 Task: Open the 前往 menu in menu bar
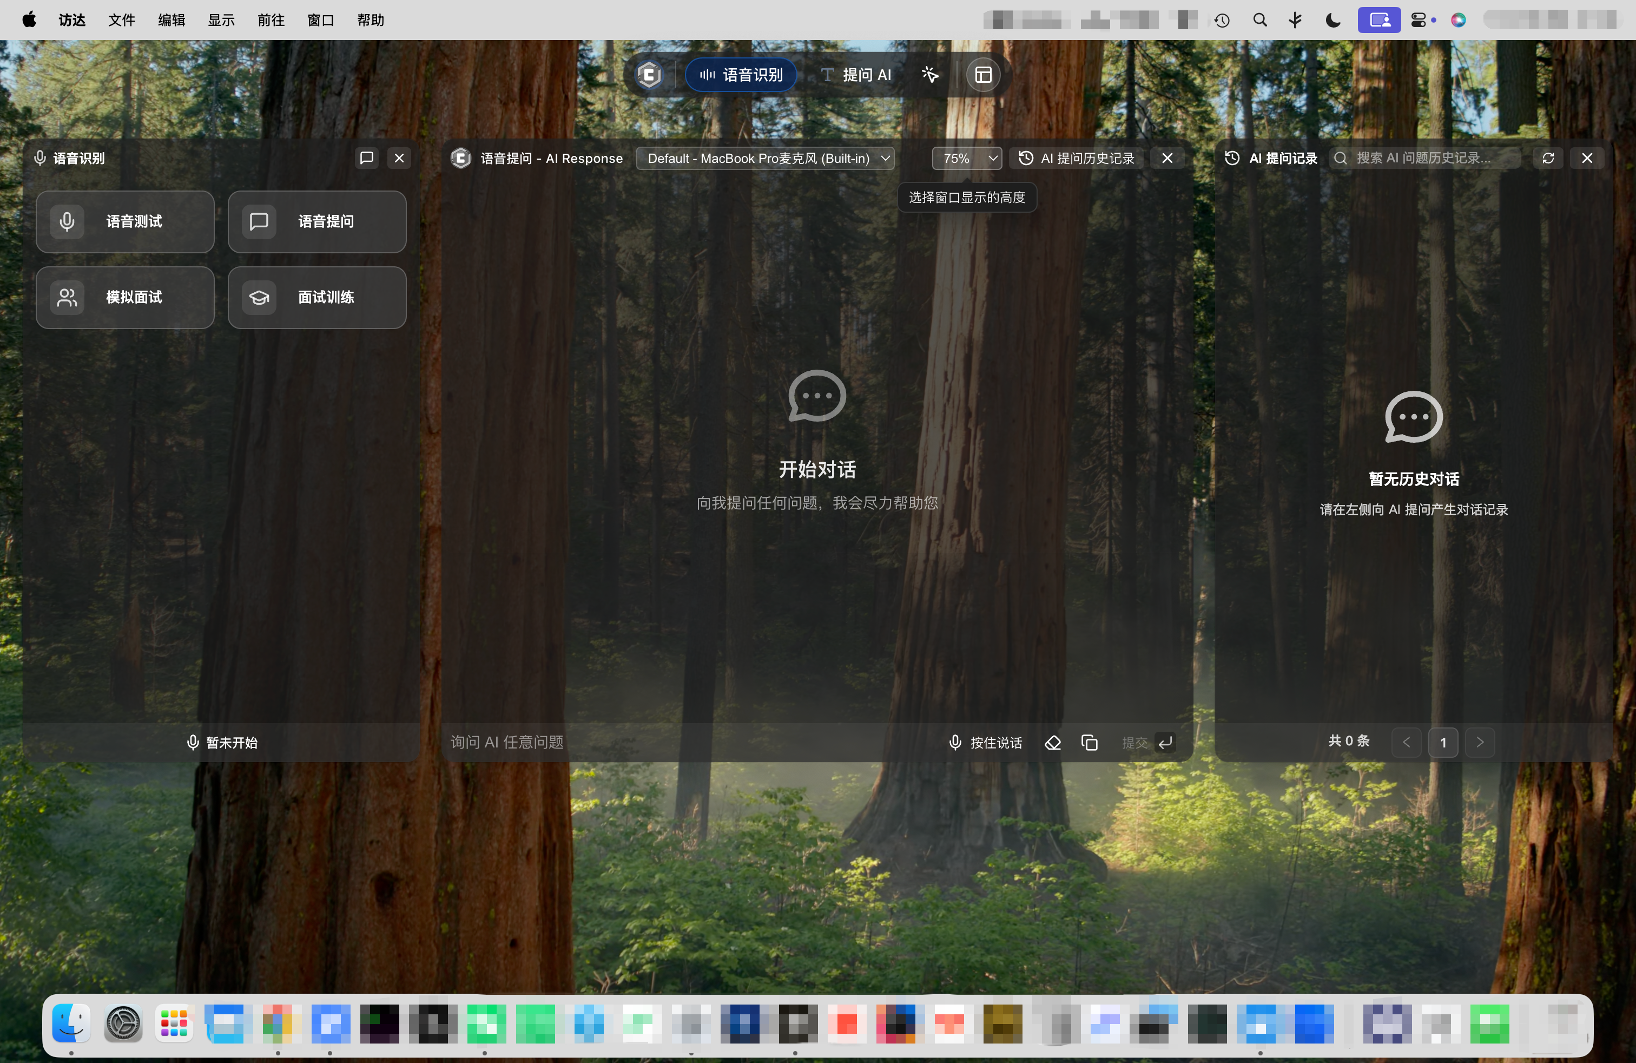coord(271,20)
